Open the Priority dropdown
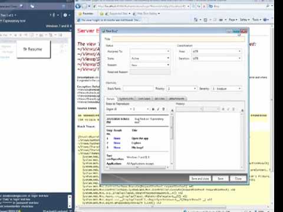The image size is (283, 212). [x=182, y=88]
